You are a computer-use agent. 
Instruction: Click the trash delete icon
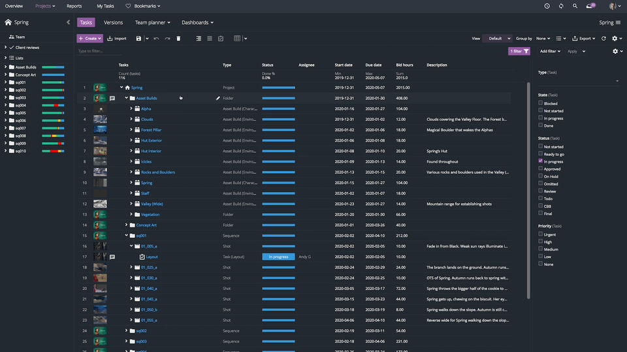pos(179,39)
